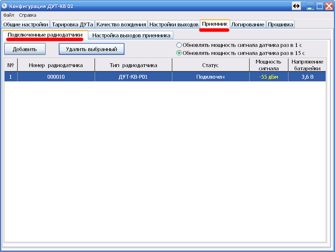Screen dimensions: 335x252
Task: Maximize the configuration window
Action: tap(320, 6)
